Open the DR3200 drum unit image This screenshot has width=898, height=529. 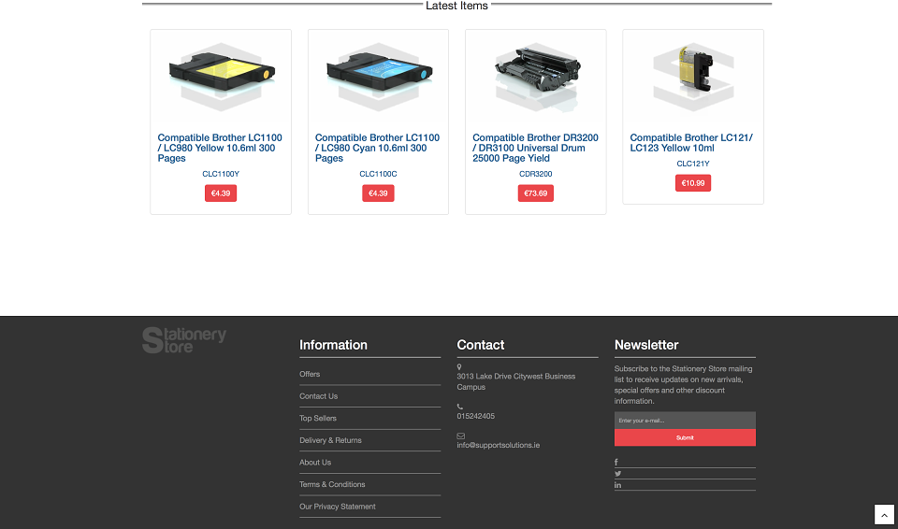pyautogui.click(x=536, y=78)
